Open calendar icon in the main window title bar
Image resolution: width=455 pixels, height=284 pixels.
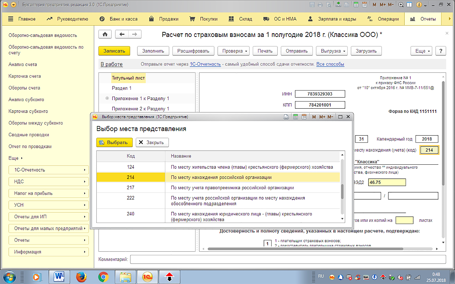pyautogui.click(x=364, y=5)
